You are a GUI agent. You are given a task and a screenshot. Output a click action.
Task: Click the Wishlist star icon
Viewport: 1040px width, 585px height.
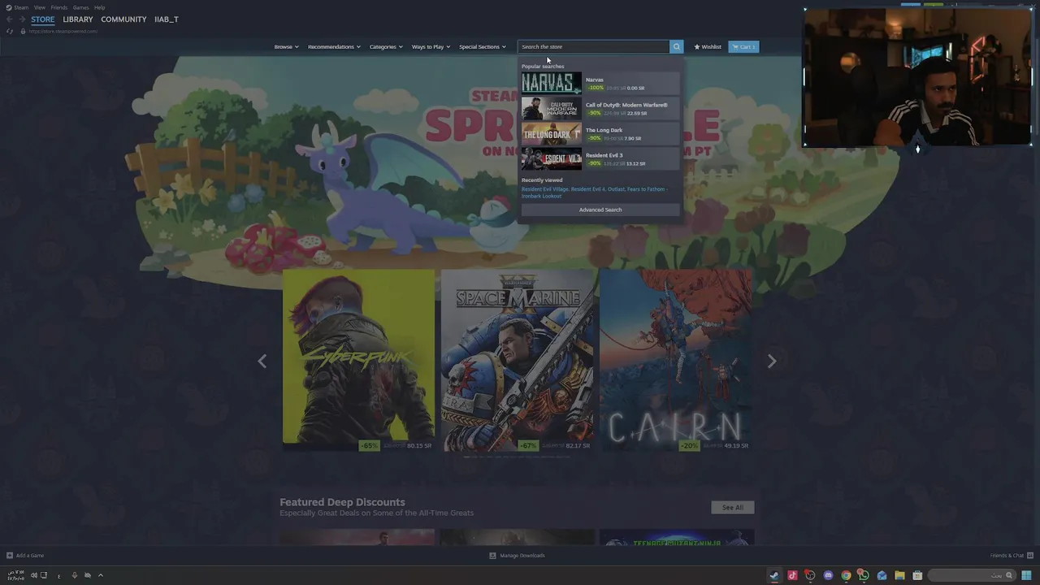click(x=696, y=47)
